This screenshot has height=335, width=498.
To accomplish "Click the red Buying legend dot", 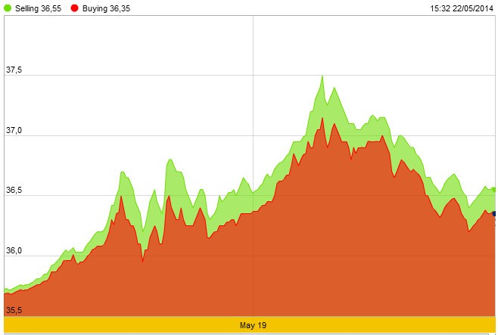I will coord(73,8).
